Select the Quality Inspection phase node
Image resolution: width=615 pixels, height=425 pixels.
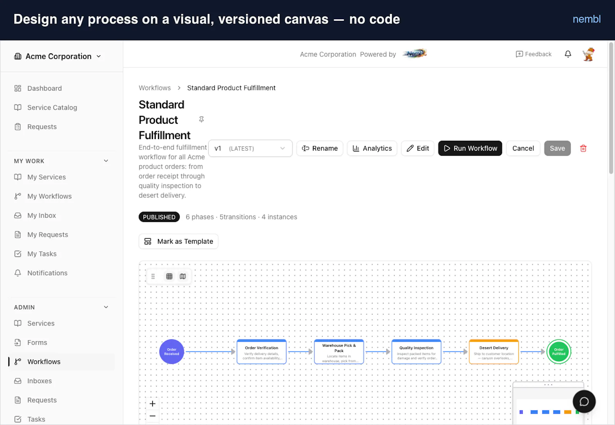(416, 352)
